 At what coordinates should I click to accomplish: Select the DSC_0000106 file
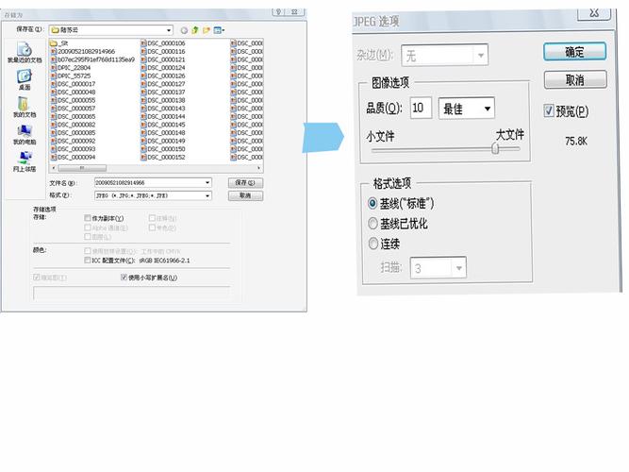(x=163, y=43)
